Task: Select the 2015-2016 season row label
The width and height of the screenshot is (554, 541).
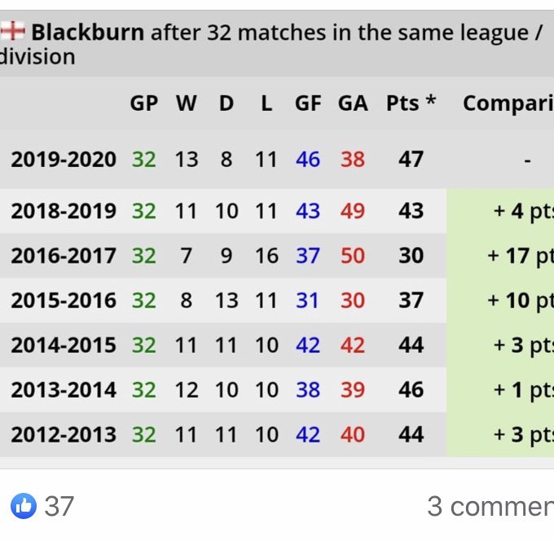Action: (64, 301)
